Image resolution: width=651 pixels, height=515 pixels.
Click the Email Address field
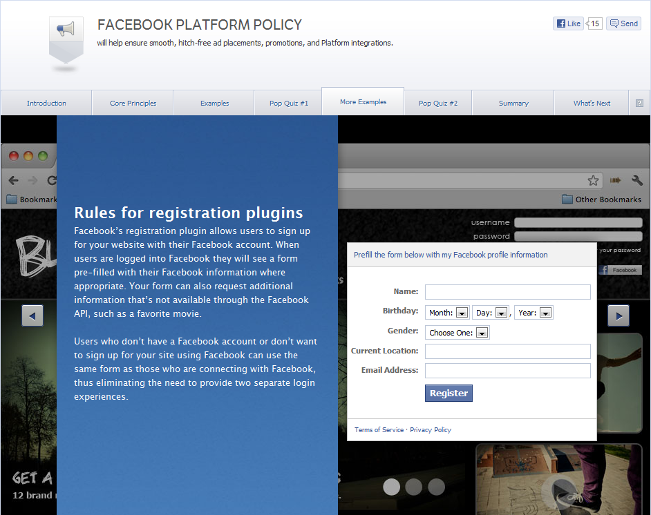click(507, 371)
